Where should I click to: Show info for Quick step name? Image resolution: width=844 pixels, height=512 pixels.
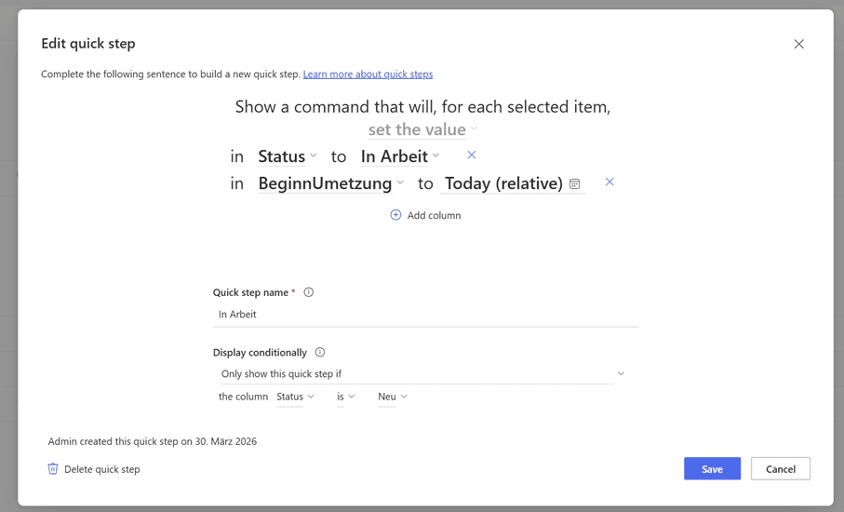coord(309,292)
